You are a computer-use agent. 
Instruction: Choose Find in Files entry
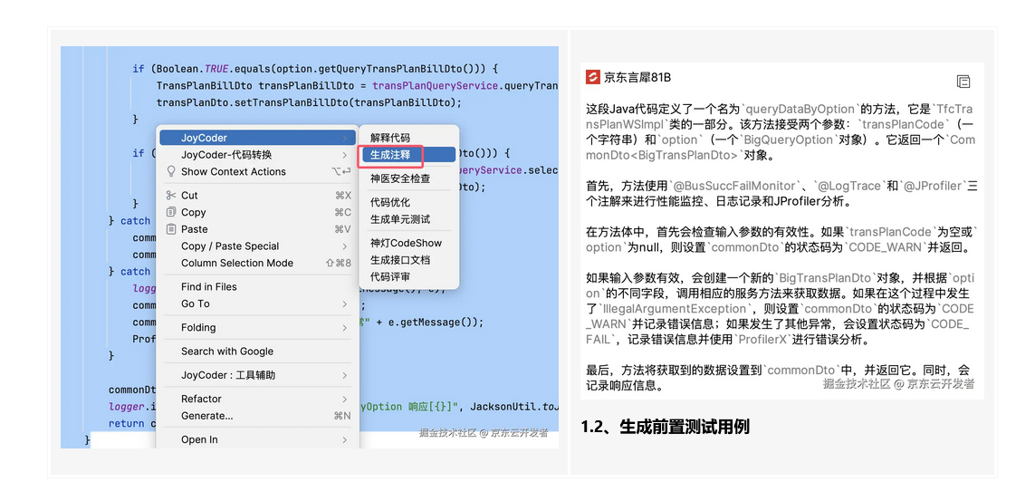pos(257,286)
